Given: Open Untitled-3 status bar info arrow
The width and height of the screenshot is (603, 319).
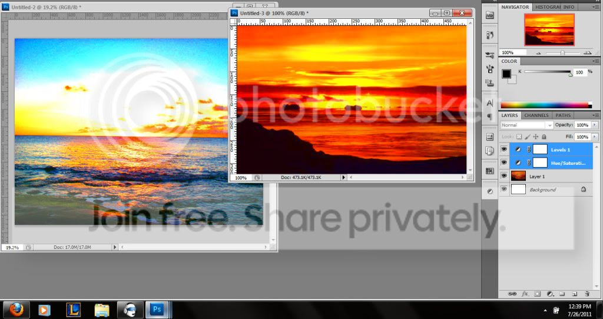Looking at the screenshot, I should click(x=344, y=178).
